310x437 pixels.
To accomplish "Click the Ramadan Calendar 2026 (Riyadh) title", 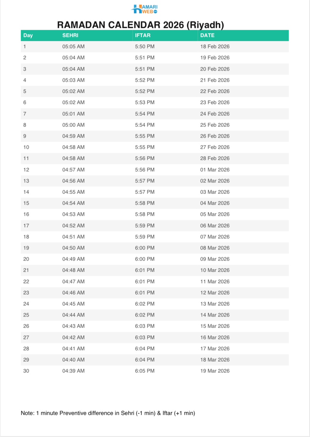I will click(x=141, y=25).
